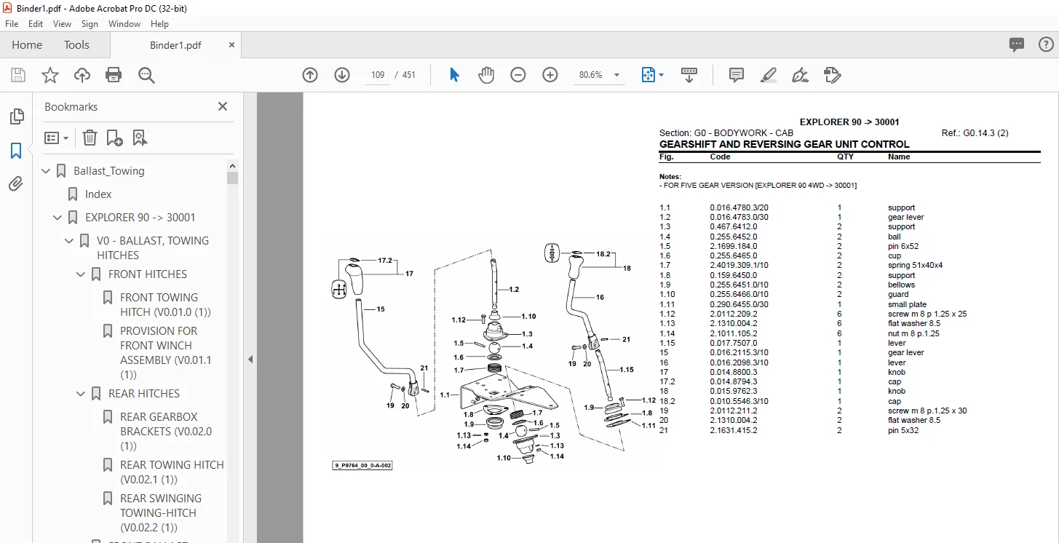Select the EXPLORER 90 -> 30001 bookmark label
This screenshot has height=543, width=1059.
tap(140, 218)
